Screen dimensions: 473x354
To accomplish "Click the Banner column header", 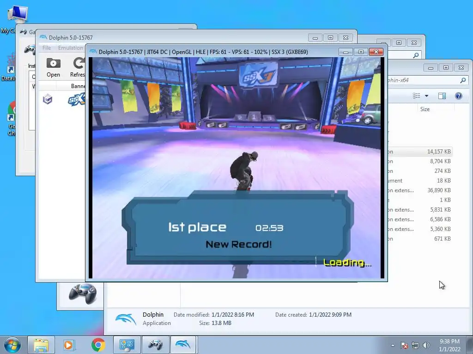I will (78, 86).
